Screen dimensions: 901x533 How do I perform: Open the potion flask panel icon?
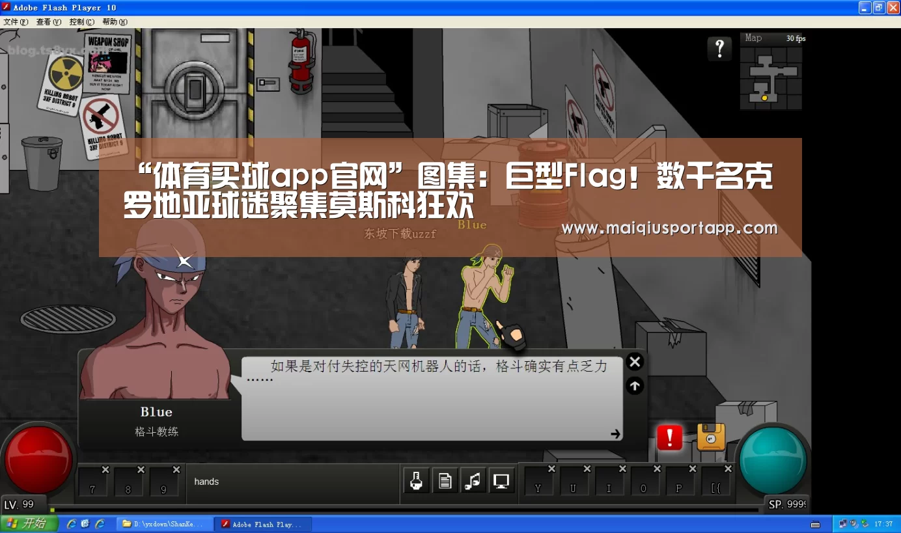click(416, 481)
